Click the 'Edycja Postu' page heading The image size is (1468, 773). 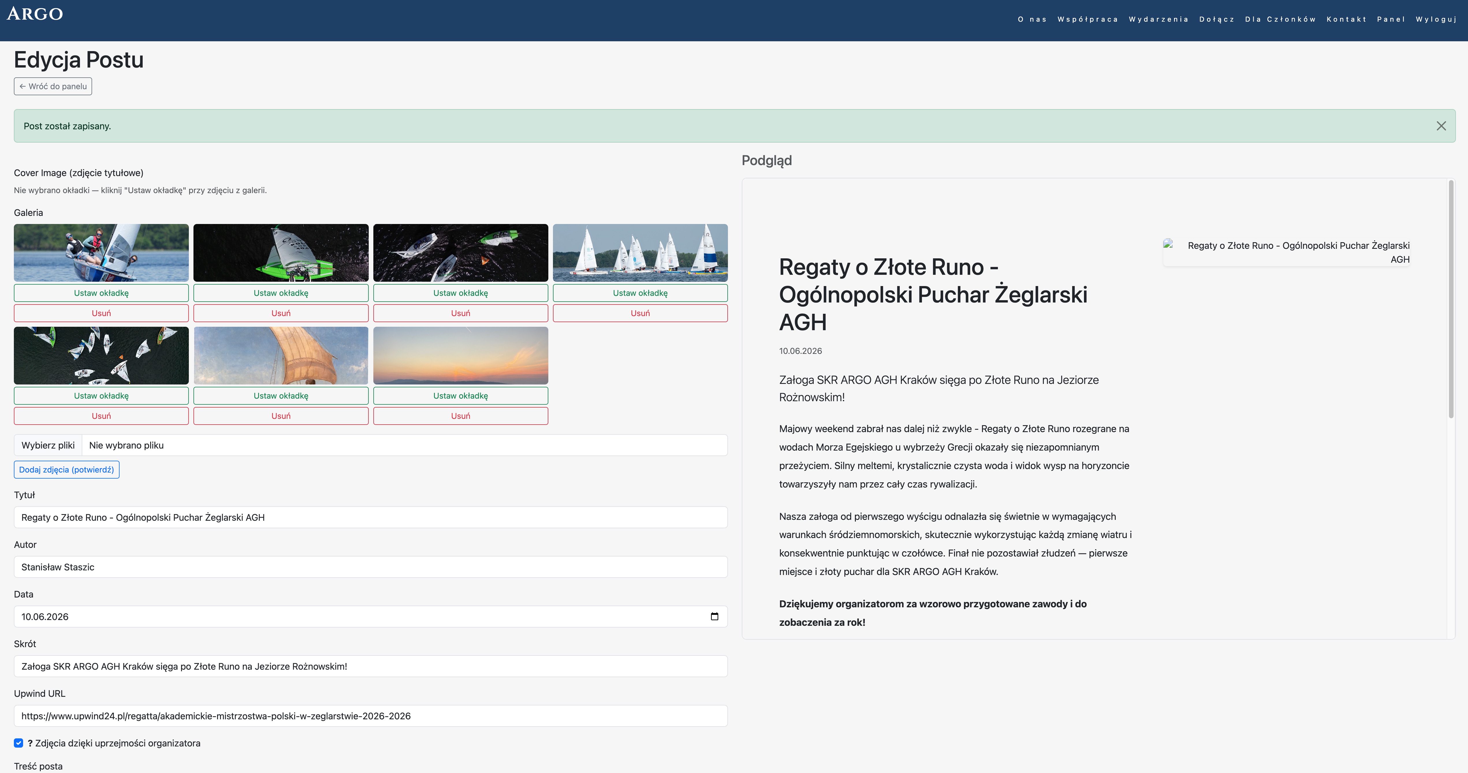[79, 60]
